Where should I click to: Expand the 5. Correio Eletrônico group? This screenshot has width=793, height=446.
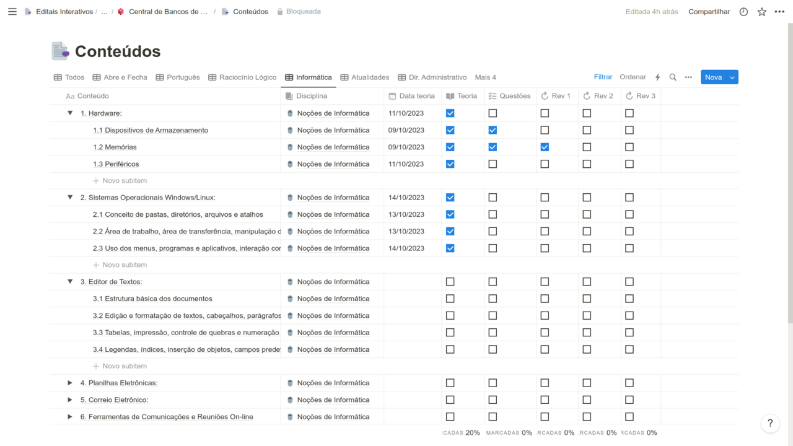coord(70,400)
